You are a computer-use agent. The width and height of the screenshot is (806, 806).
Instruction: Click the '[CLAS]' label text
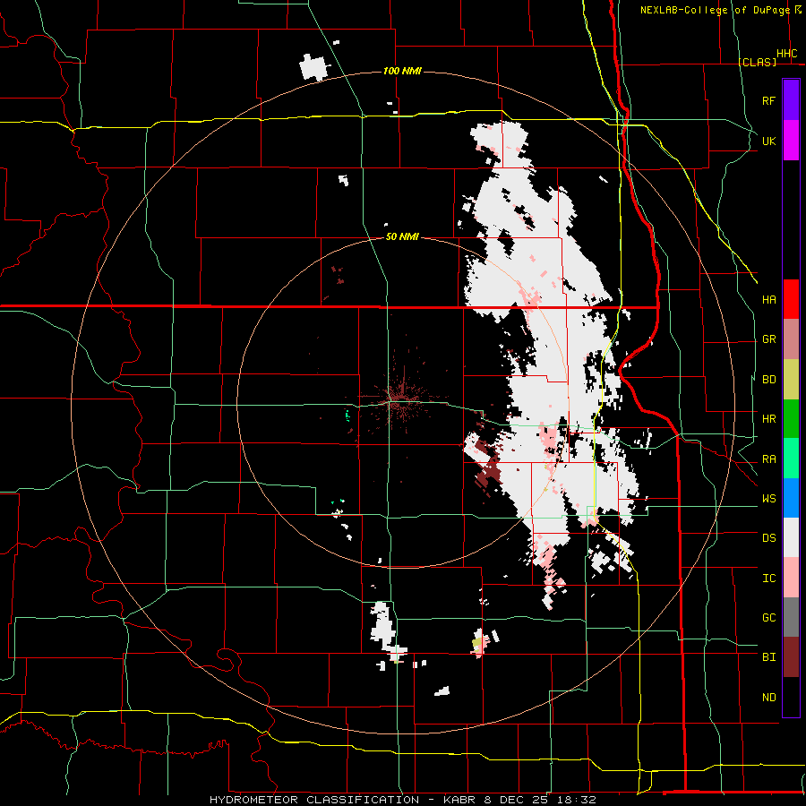pyautogui.click(x=757, y=62)
